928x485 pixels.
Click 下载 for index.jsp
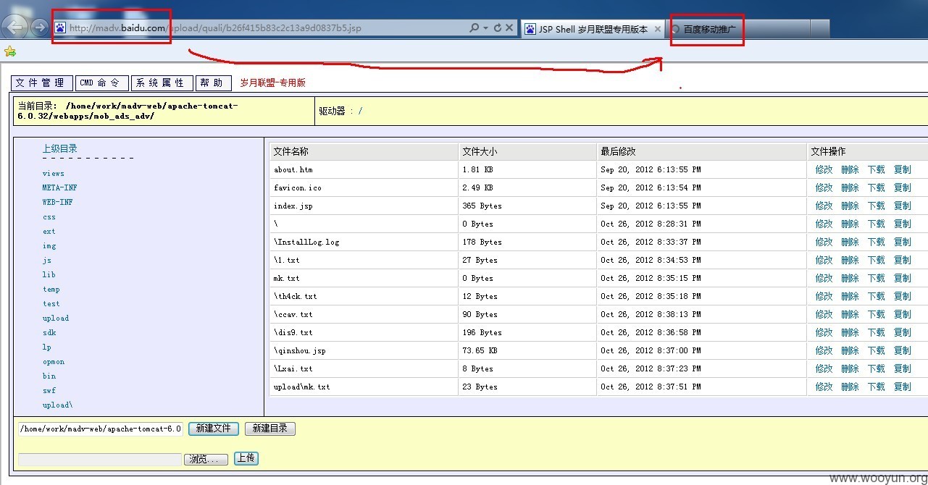point(876,206)
